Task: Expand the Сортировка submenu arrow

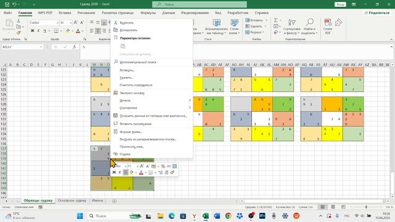Action: pyautogui.click(x=189, y=108)
